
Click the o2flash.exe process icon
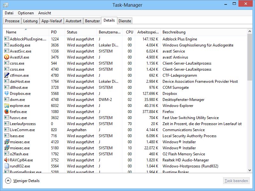click(x=6, y=154)
